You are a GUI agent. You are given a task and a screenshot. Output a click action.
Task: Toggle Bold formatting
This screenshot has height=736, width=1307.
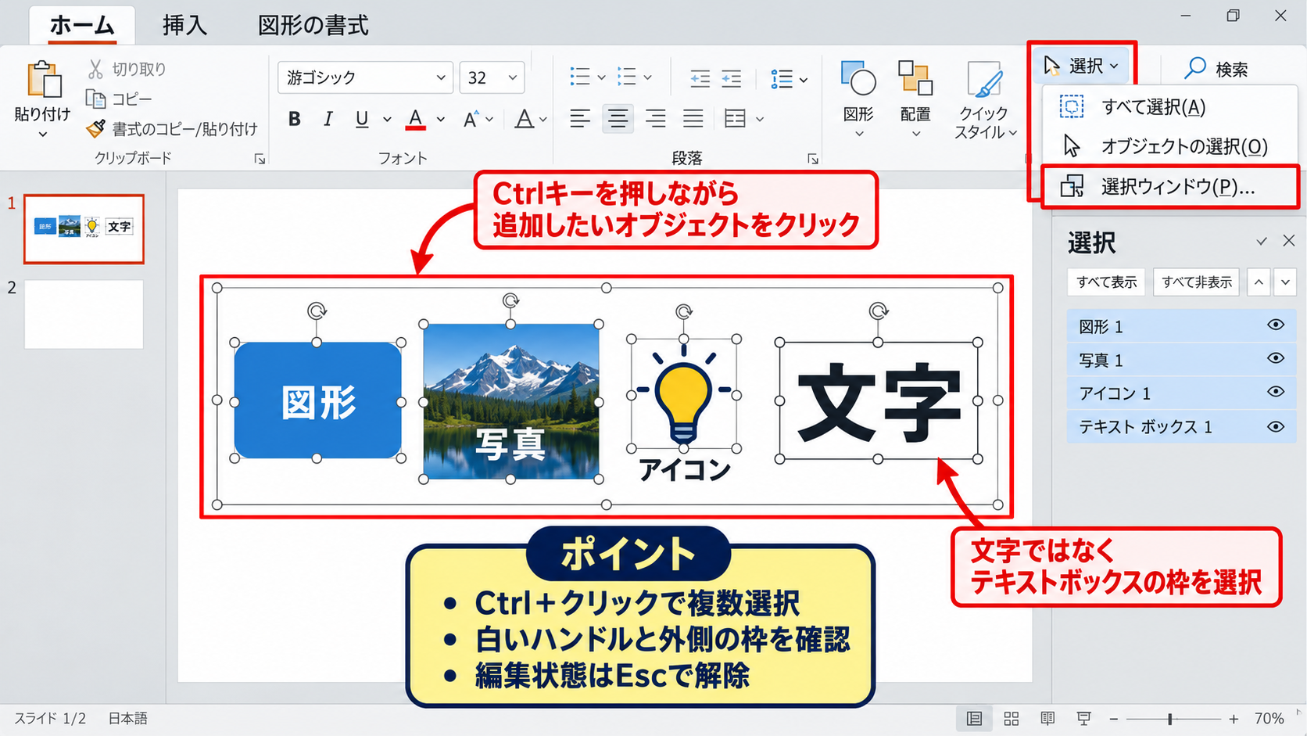(x=295, y=119)
